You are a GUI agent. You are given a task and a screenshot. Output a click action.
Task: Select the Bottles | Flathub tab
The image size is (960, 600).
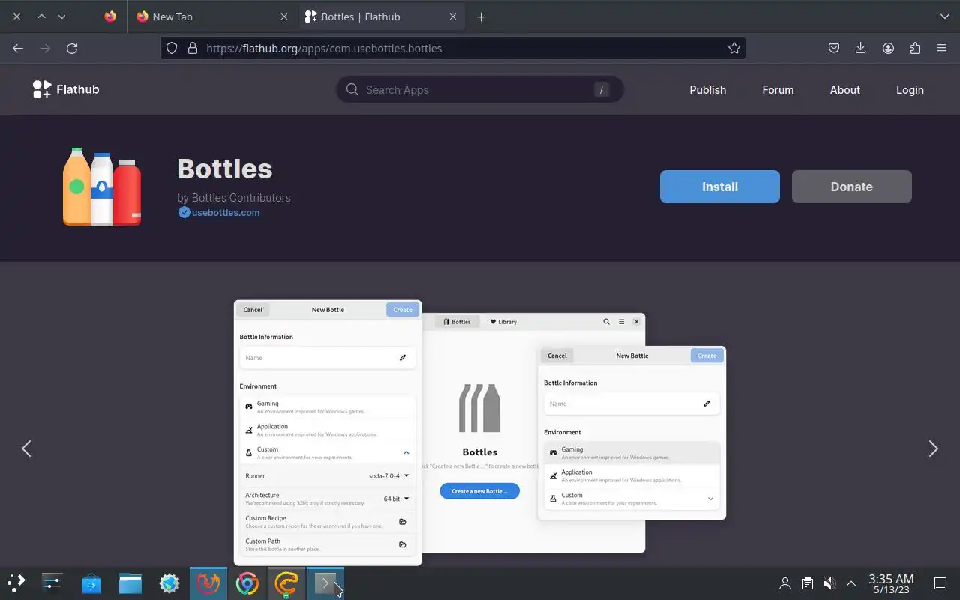(380, 16)
